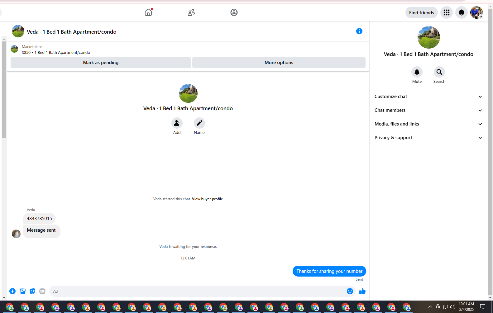Mute the conversation with bell icon

point(417,72)
